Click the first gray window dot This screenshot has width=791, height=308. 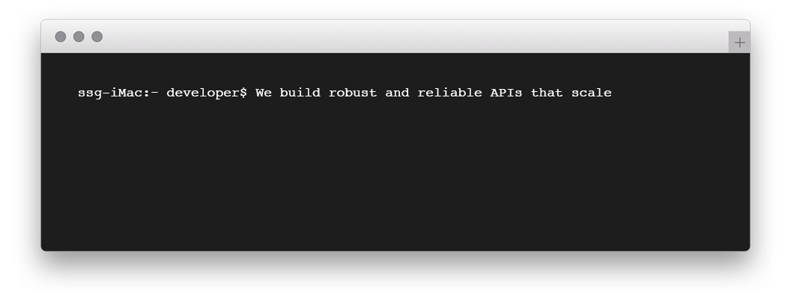pos(61,37)
